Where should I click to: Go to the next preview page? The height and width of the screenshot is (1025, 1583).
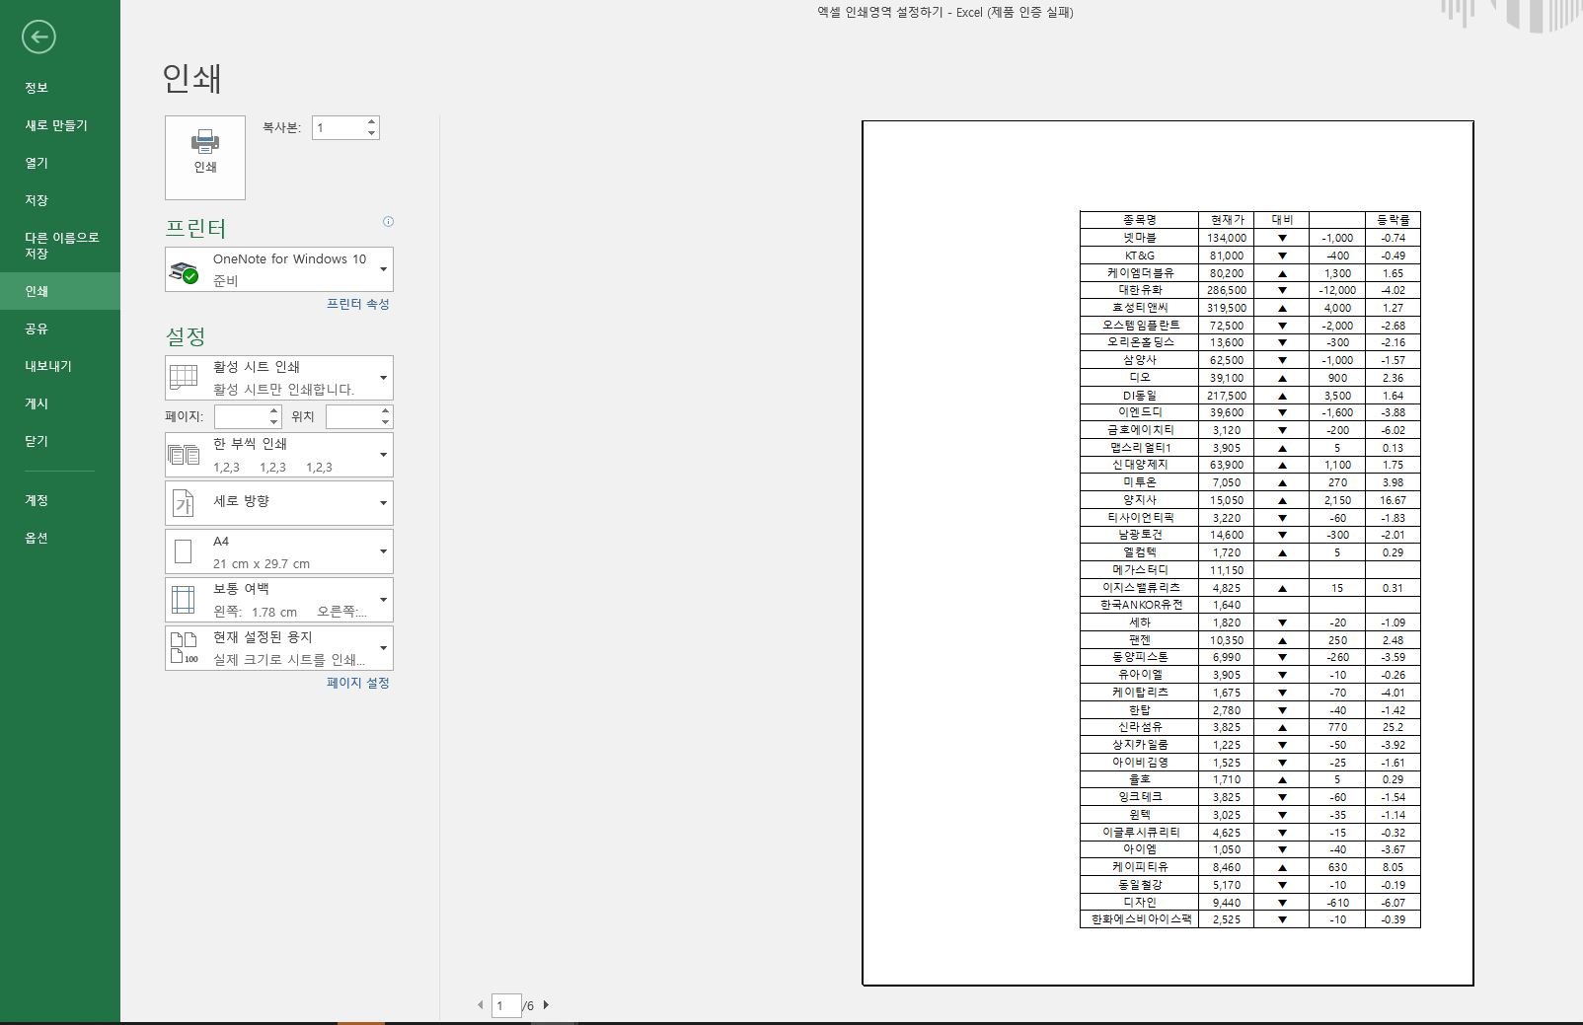[x=546, y=1005]
